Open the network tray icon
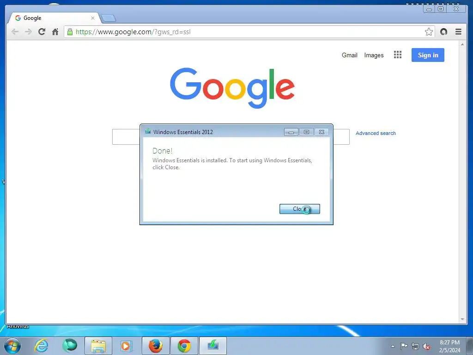This screenshot has height=355, width=473. pyautogui.click(x=415, y=346)
